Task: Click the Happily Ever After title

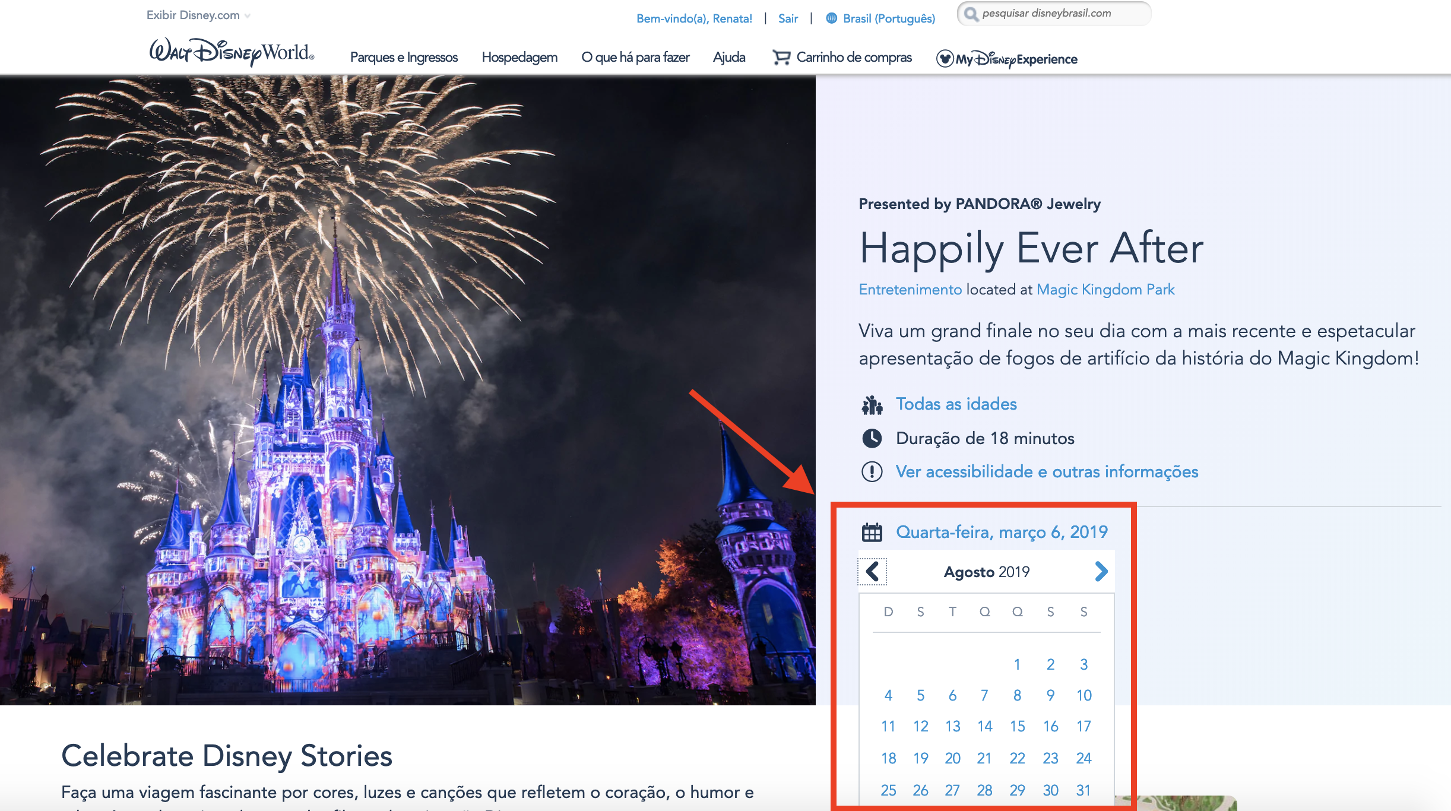Action: 1031,249
